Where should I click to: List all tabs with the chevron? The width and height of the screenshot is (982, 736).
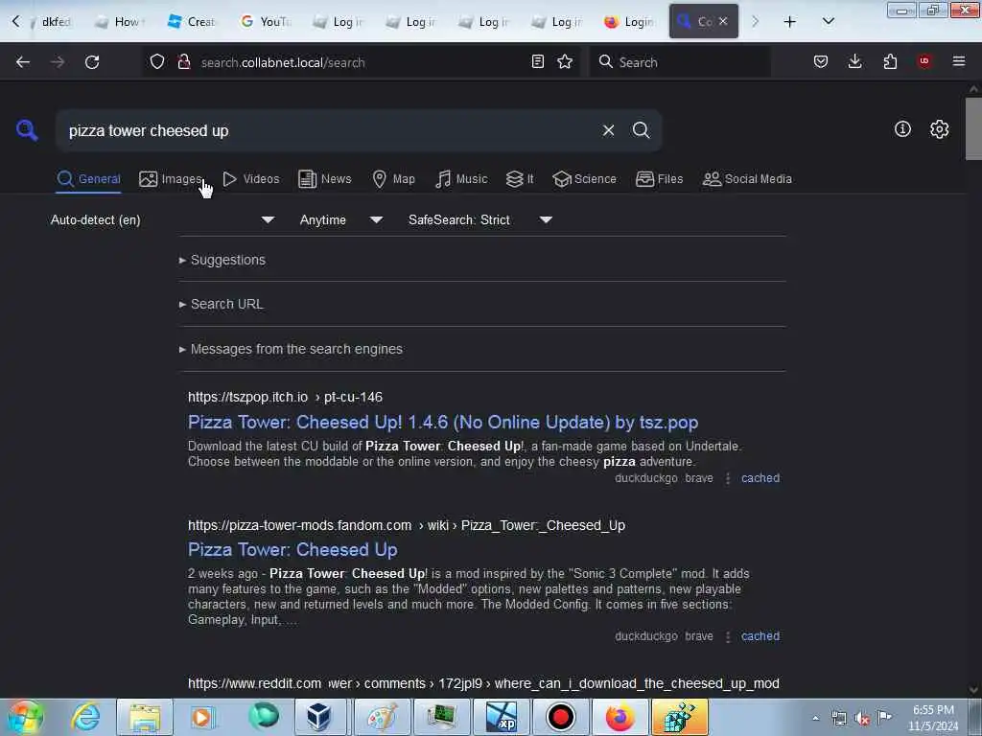(828, 22)
